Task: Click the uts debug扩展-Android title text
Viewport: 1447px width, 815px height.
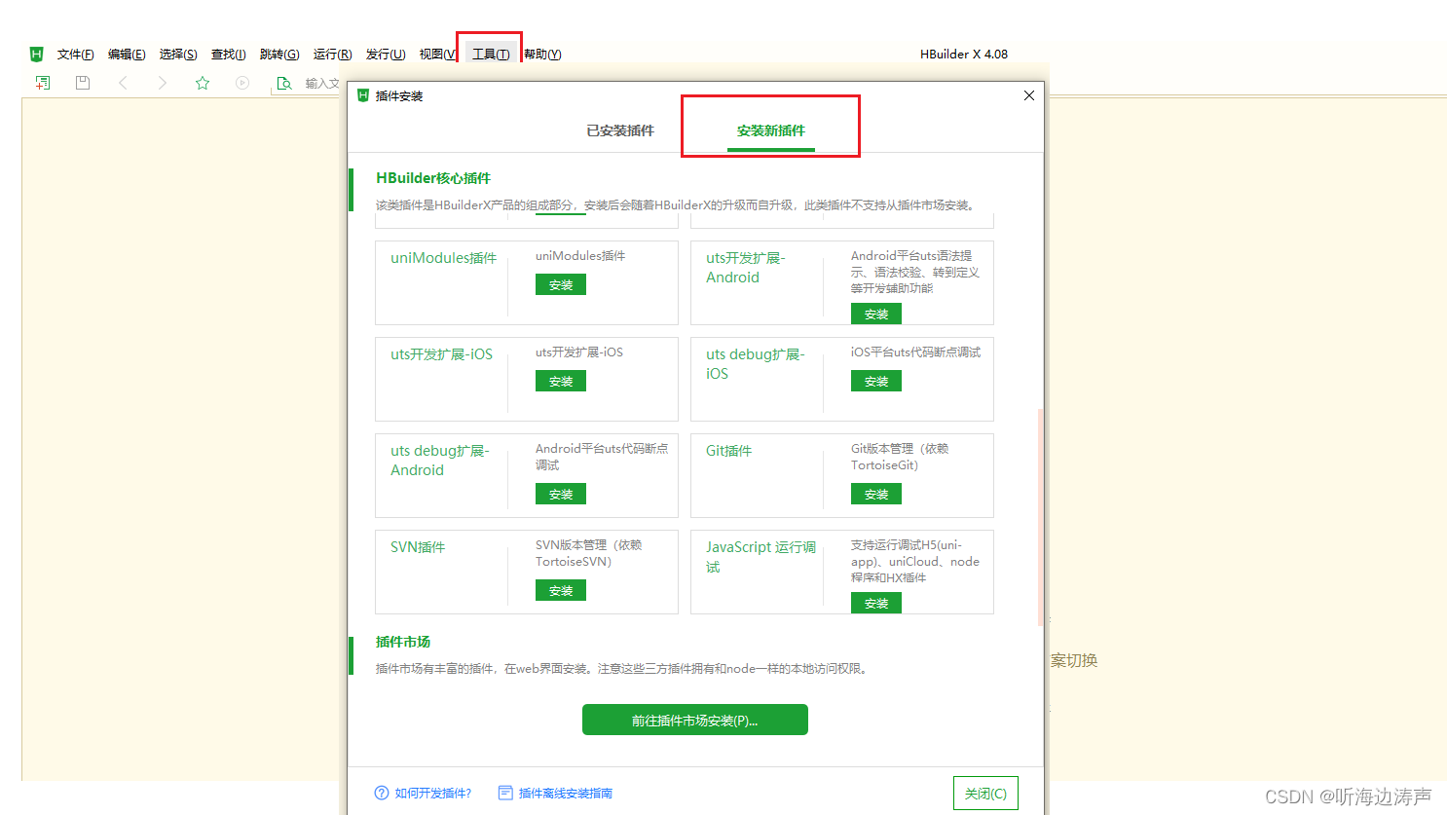Action: pos(440,461)
